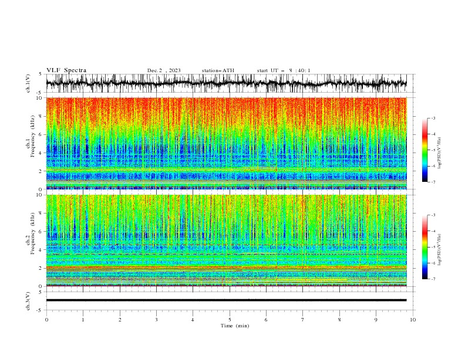Click the time axis tick label '10'
The width and height of the screenshot is (465, 359).
(x=413, y=320)
